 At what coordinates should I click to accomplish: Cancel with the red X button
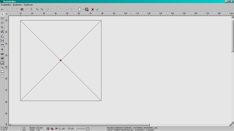[93, 9]
